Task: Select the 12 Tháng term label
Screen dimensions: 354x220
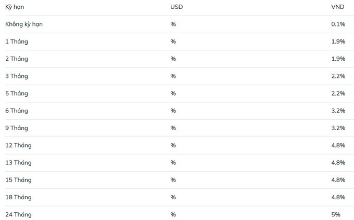Action: [19, 145]
